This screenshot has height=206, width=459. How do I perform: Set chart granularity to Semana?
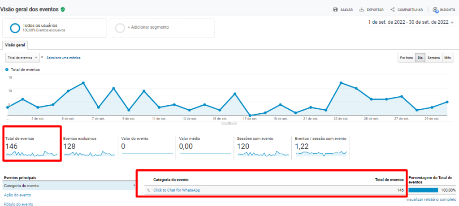[433, 58]
